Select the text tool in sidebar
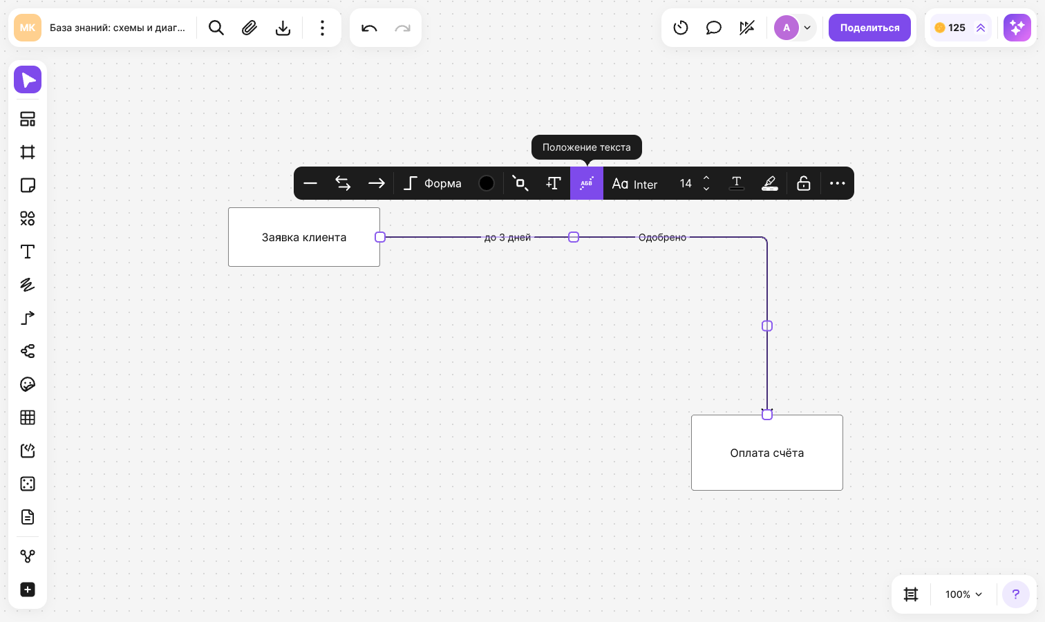The height and width of the screenshot is (622, 1045). pyautogui.click(x=28, y=252)
